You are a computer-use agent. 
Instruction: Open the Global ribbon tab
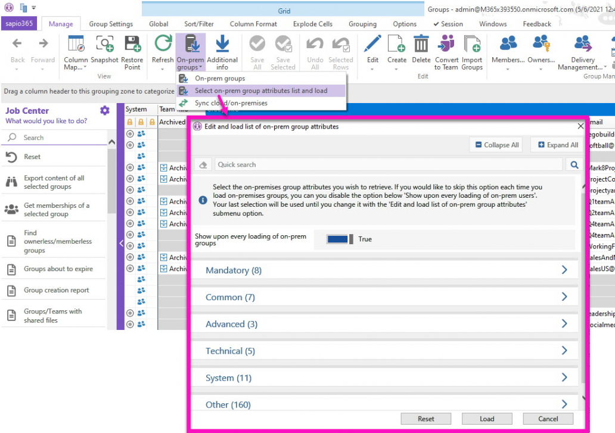click(159, 24)
